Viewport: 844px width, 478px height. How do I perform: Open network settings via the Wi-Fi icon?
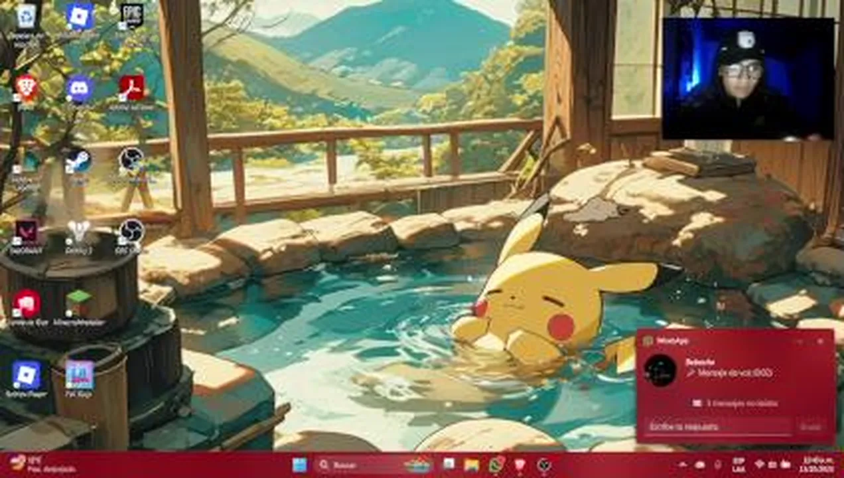[x=760, y=465]
